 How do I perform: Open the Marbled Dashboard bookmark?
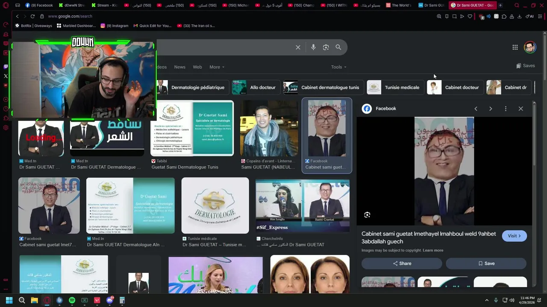[x=76, y=26]
